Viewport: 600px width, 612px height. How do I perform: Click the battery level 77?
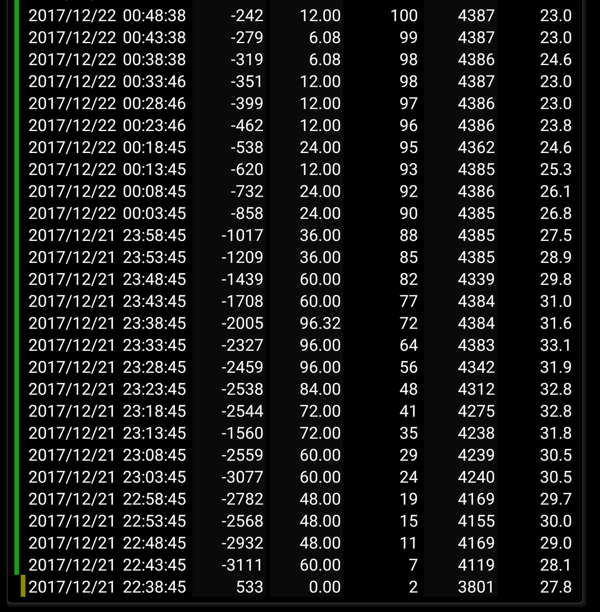tap(408, 301)
